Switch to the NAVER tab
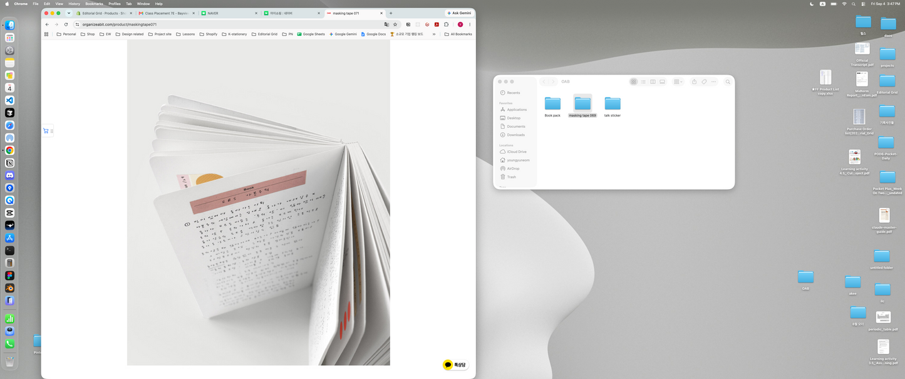This screenshot has height=379, width=905. coord(229,13)
